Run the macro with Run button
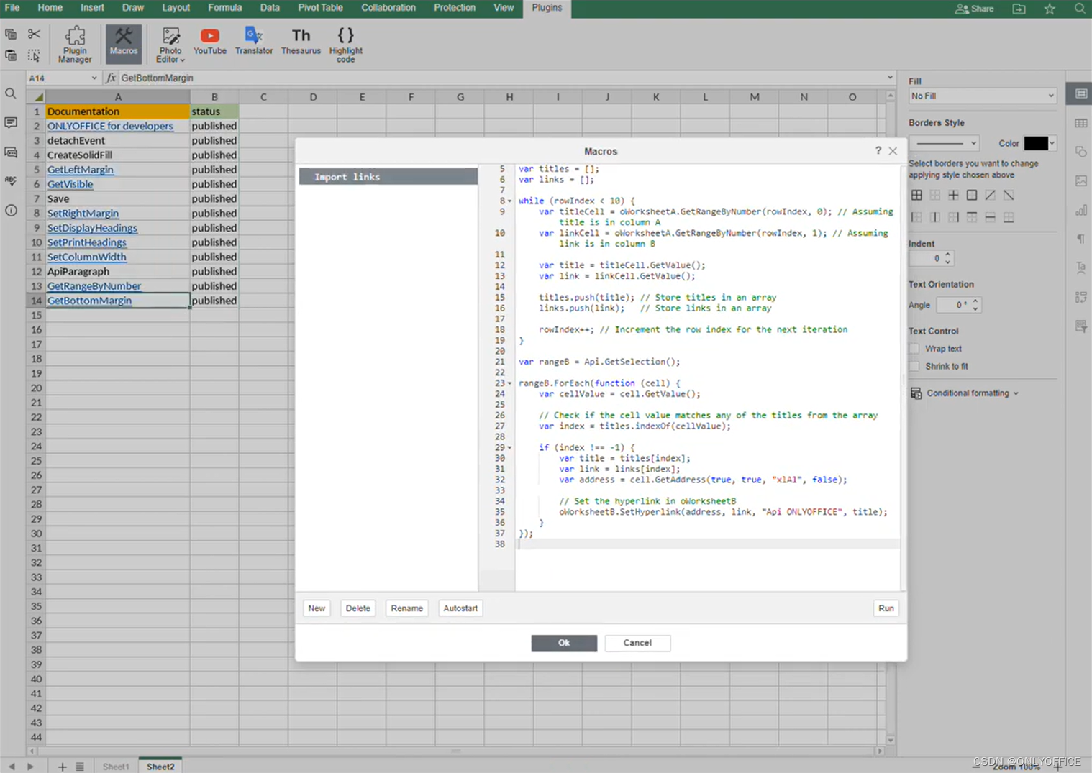This screenshot has height=773, width=1092. tap(886, 608)
